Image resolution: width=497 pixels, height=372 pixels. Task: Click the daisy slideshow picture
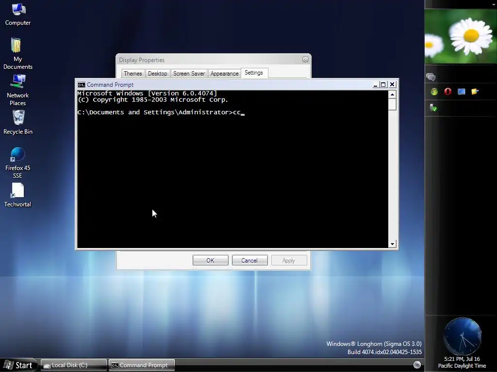coord(461,36)
